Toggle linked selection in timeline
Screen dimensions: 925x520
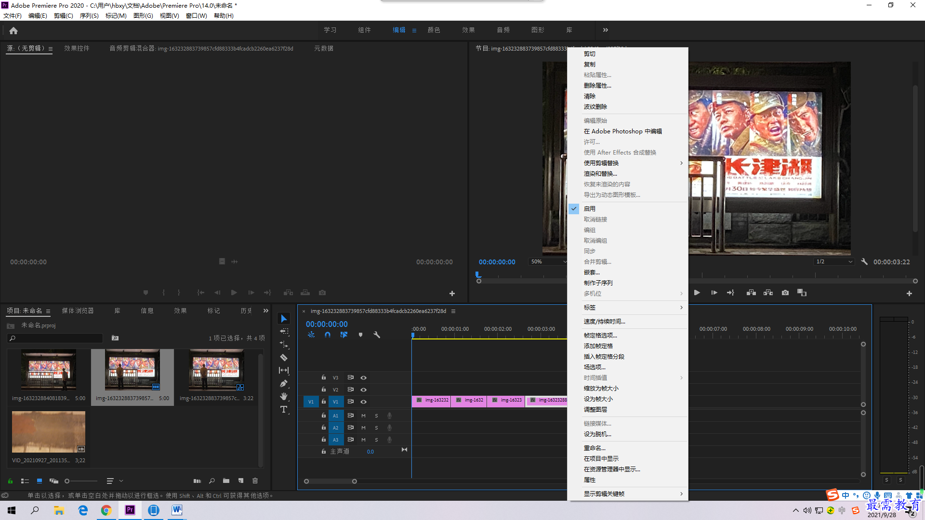point(344,335)
